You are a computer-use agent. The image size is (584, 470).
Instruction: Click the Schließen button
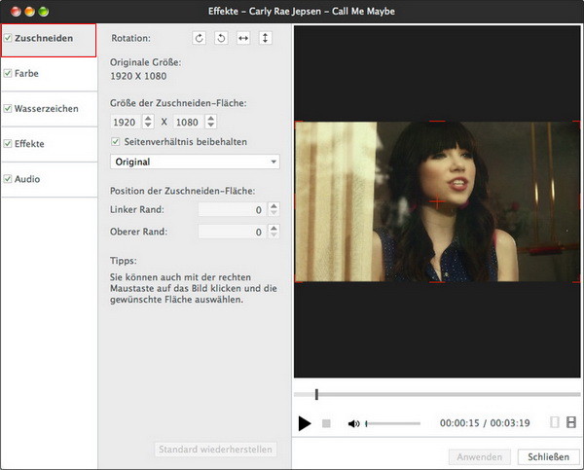(549, 457)
